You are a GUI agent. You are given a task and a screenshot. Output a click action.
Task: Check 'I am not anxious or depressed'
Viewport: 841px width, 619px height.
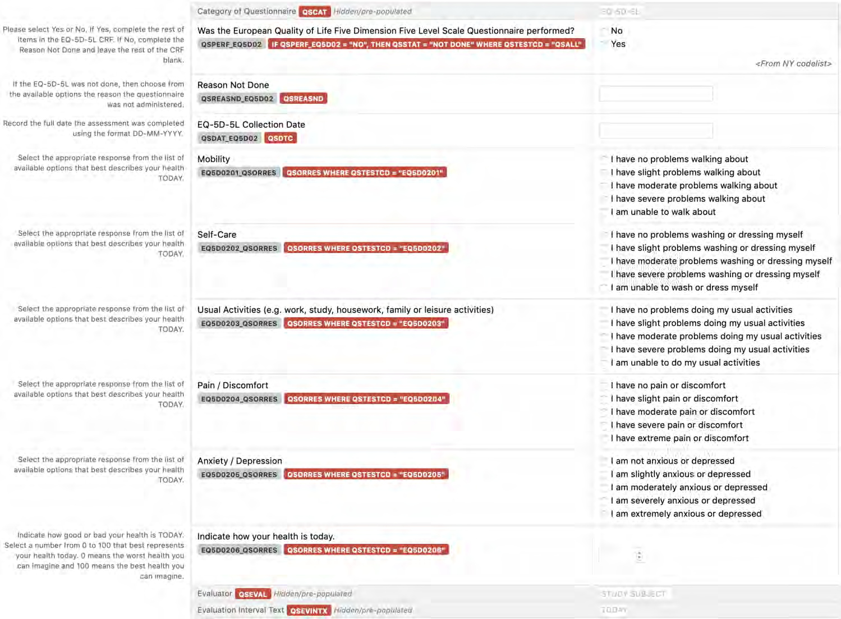coord(604,461)
